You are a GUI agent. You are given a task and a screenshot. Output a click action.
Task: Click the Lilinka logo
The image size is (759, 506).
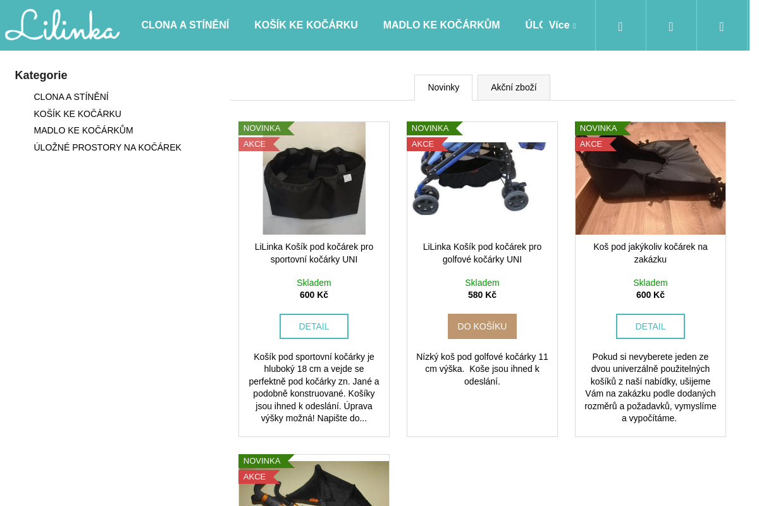62,25
